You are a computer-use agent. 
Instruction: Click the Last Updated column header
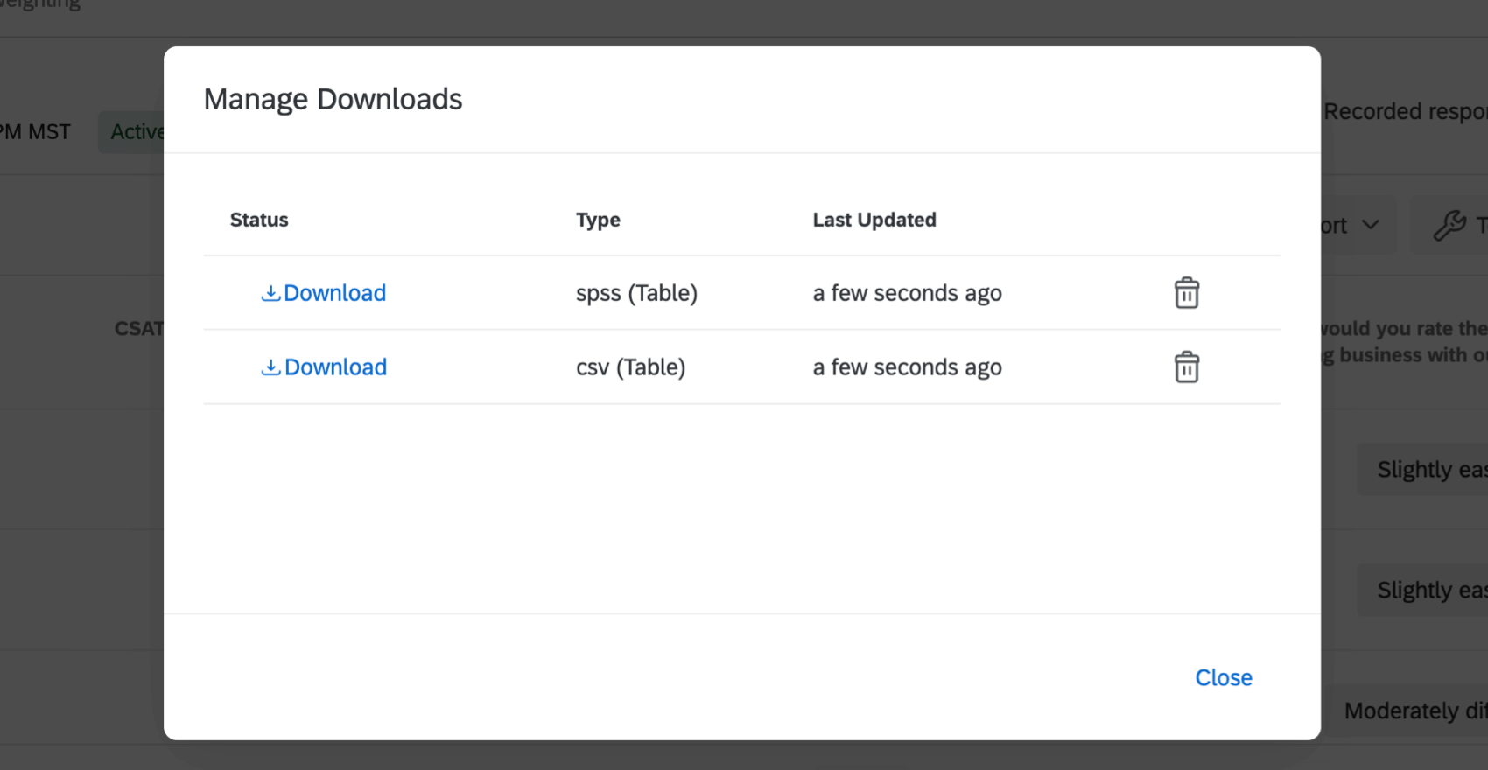click(x=874, y=220)
